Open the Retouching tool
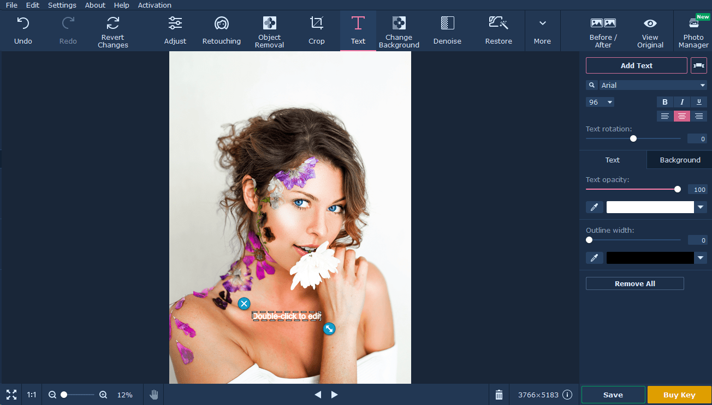712x405 pixels. click(x=221, y=30)
